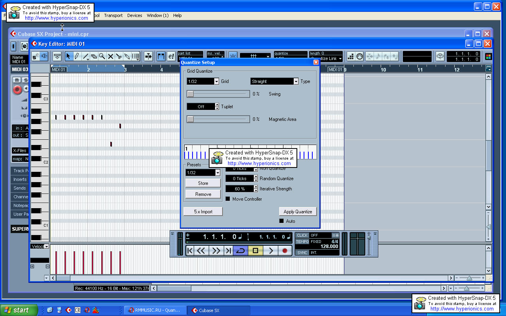
Task: Click the Record button in transport
Action: point(285,250)
